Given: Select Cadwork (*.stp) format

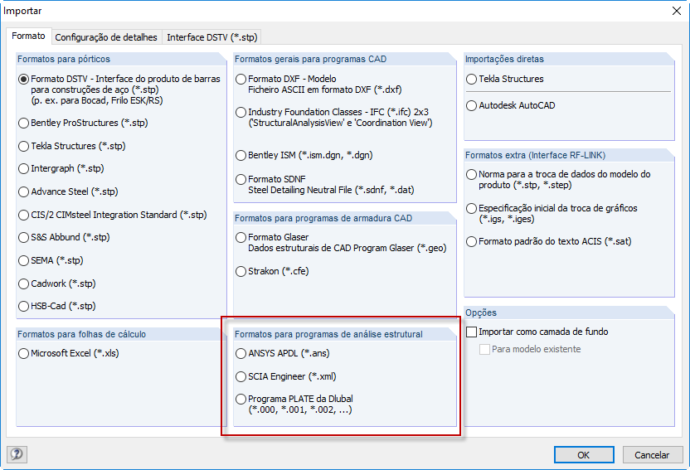Looking at the screenshot, I should tap(23, 283).
